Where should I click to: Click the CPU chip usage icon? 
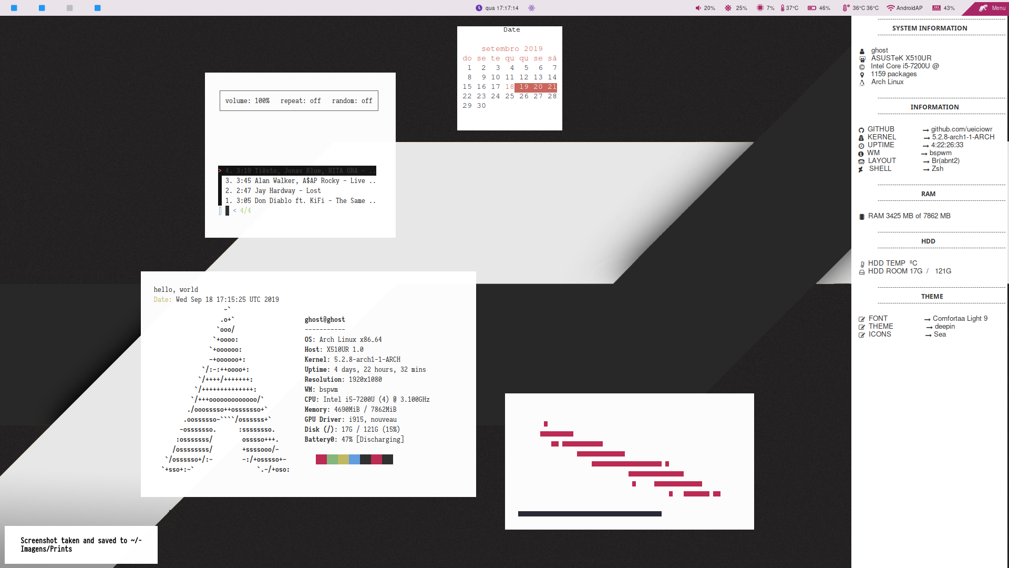click(x=760, y=8)
